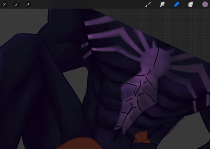This screenshot has height=149, width=210.
Task: Open the Layers panel
Action: (x=191, y=4)
